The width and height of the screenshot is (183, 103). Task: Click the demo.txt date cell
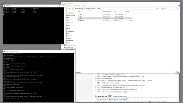(x=106, y=20)
